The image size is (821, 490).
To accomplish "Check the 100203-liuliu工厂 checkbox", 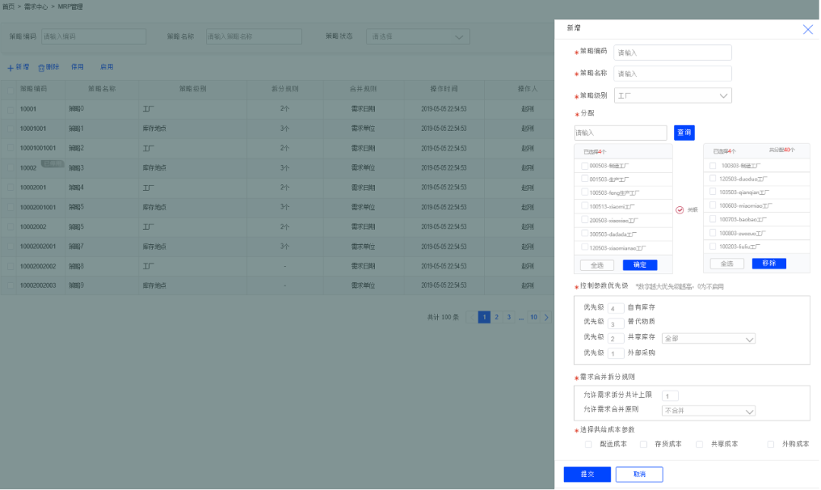I will (x=712, y=246).
